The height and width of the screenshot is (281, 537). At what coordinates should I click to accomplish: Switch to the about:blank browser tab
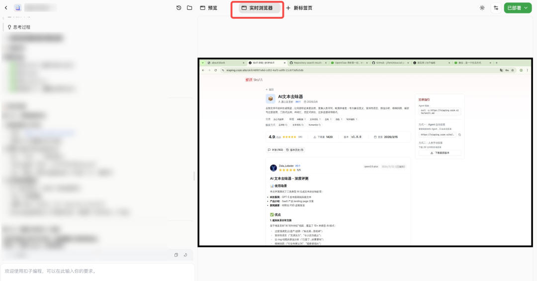tap(224, 63)
